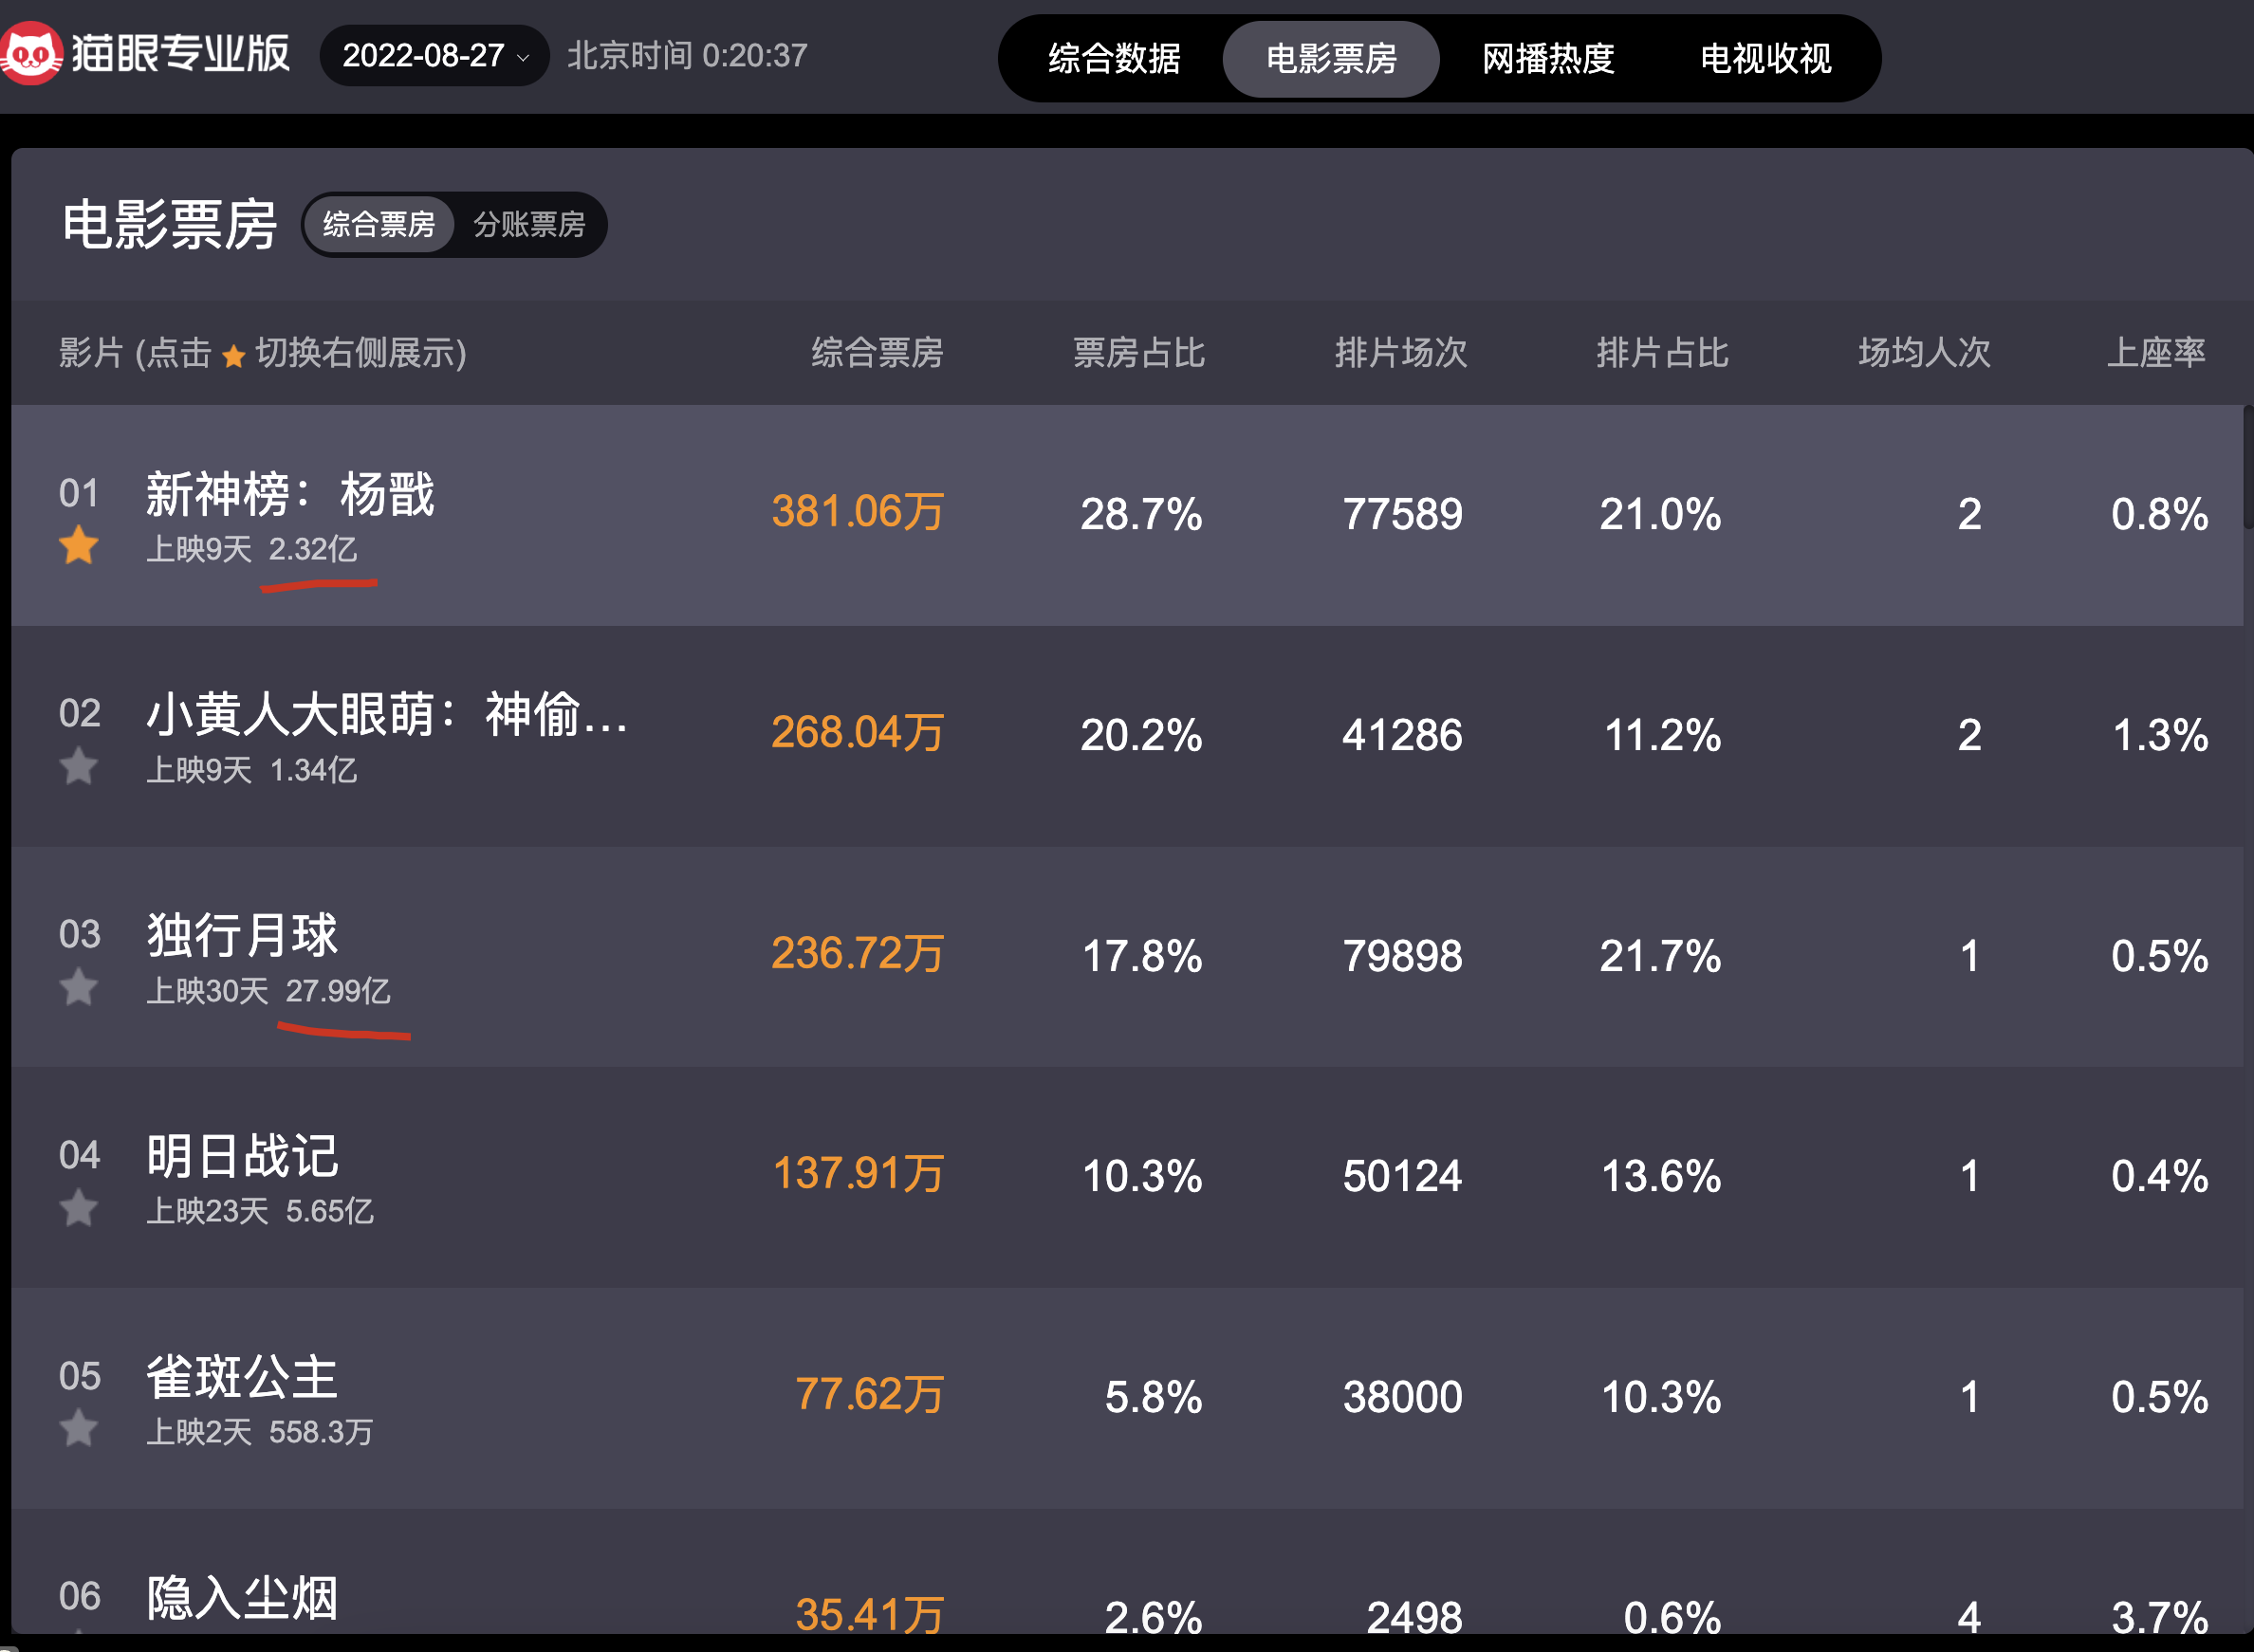Screen dimensions: 2254x1652
Task: Toggle star for 明日战记
Action: pyautogui.click(x=78, y=1209)
